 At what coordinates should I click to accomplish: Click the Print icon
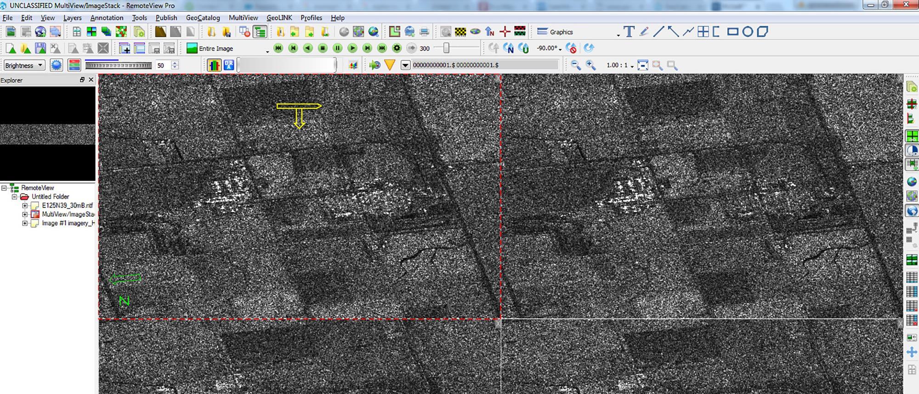pyautogui.click(x=425, y=32)
